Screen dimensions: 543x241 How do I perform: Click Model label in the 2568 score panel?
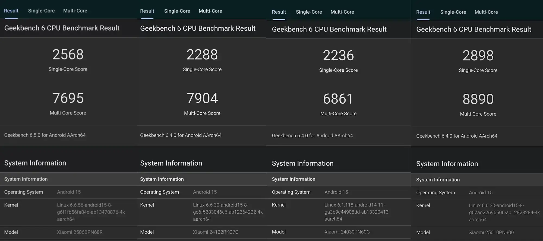[11, 232]
